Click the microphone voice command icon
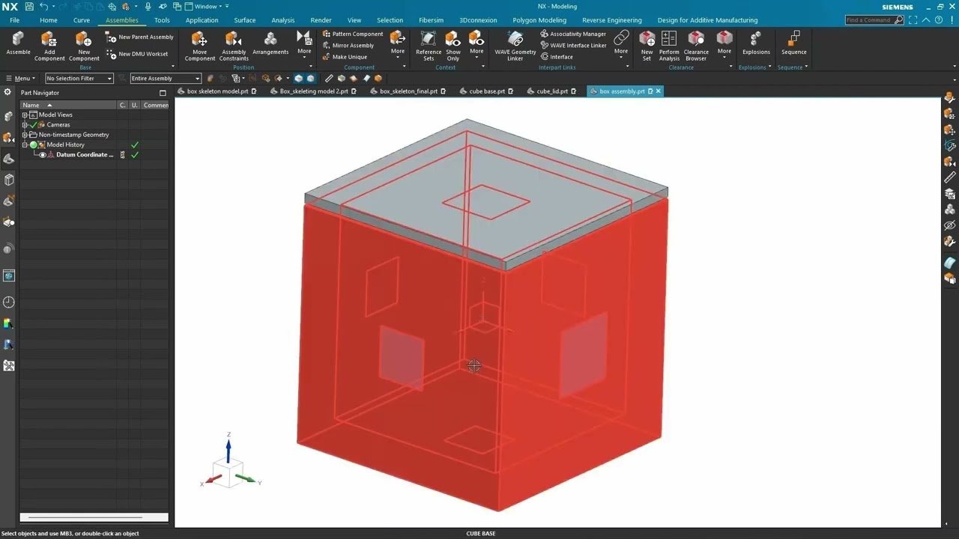Viewport: 959px width, 539px height. 148,6
